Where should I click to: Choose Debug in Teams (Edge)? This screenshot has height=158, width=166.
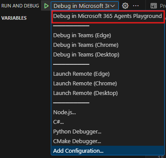[x=108, y=35]
